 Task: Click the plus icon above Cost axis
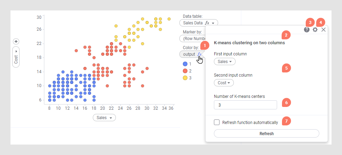click(16, 41)
